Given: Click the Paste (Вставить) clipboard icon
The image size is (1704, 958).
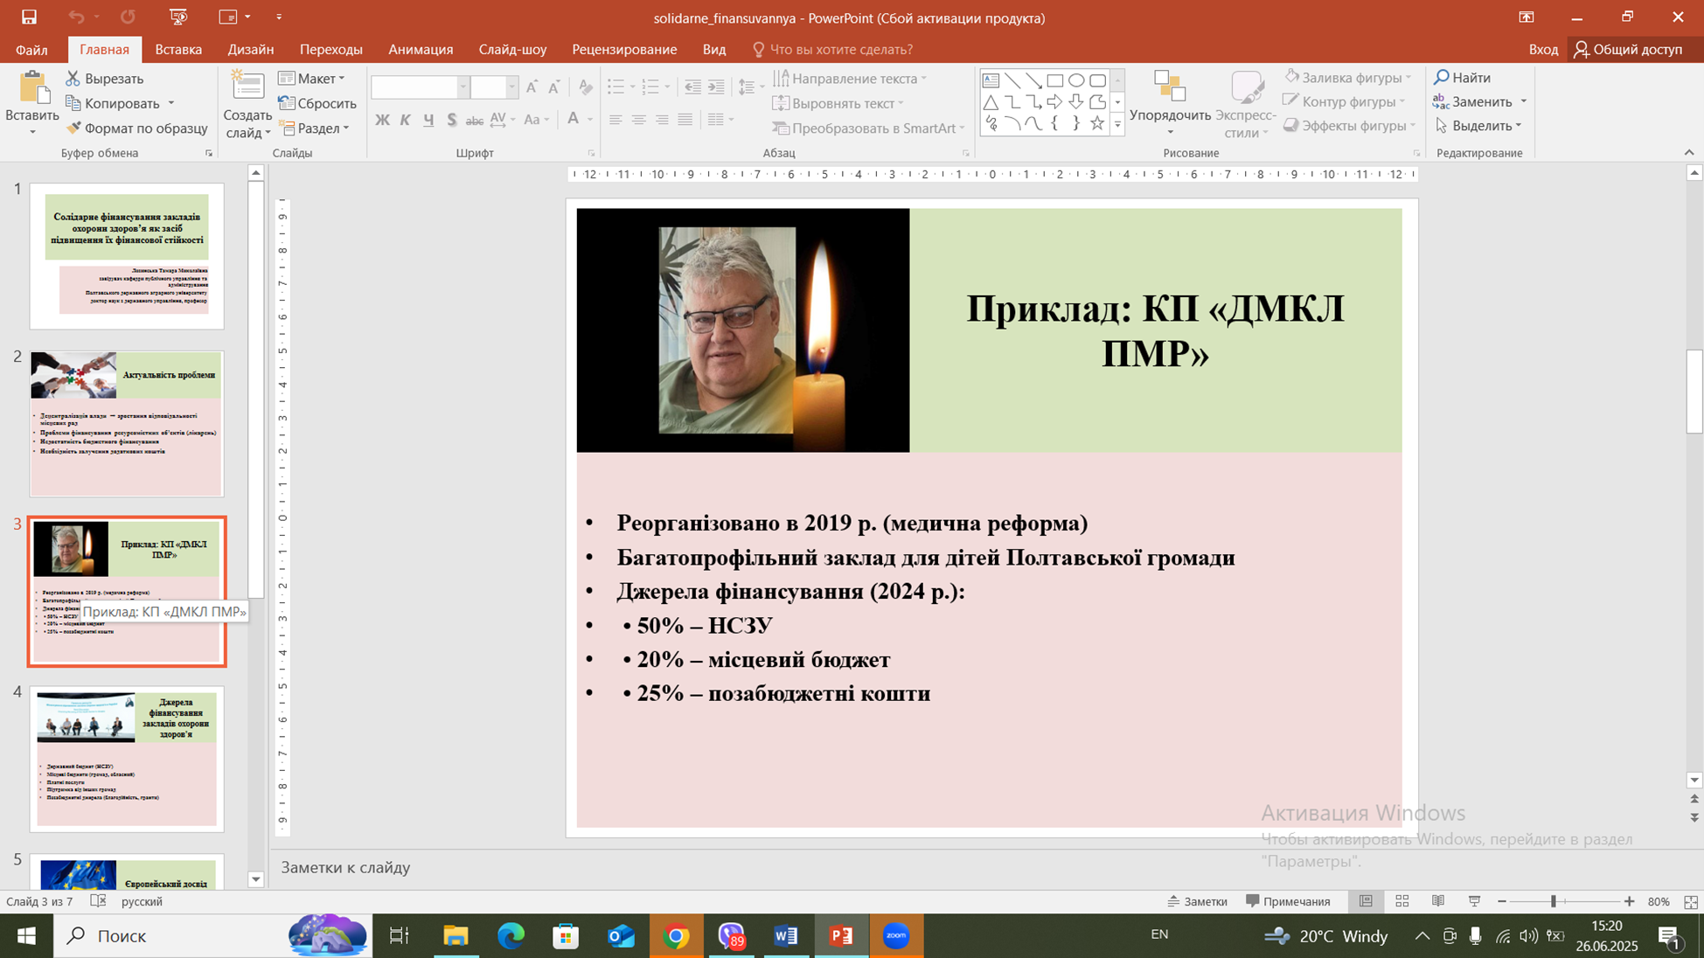Looking at the screenshot, I should point(32,88).
